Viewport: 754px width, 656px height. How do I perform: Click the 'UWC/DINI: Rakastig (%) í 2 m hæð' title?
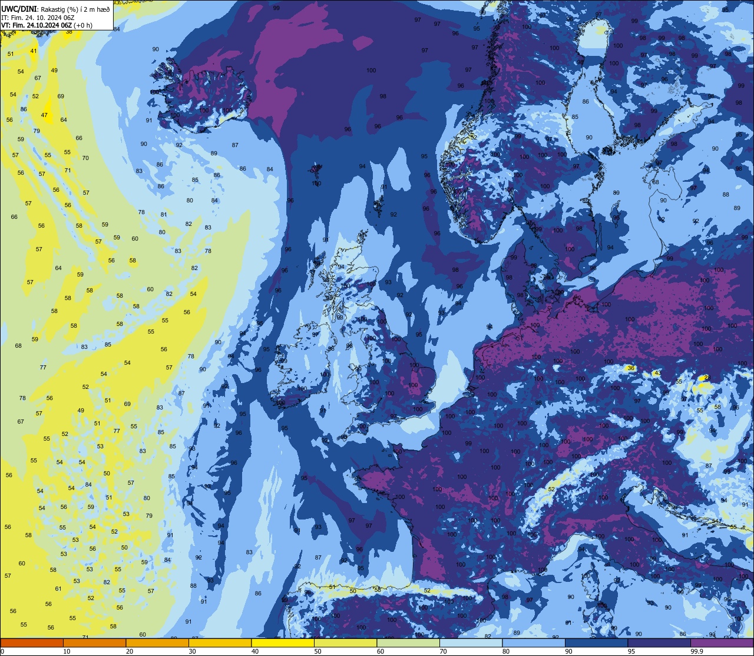(x=55, y=9)
